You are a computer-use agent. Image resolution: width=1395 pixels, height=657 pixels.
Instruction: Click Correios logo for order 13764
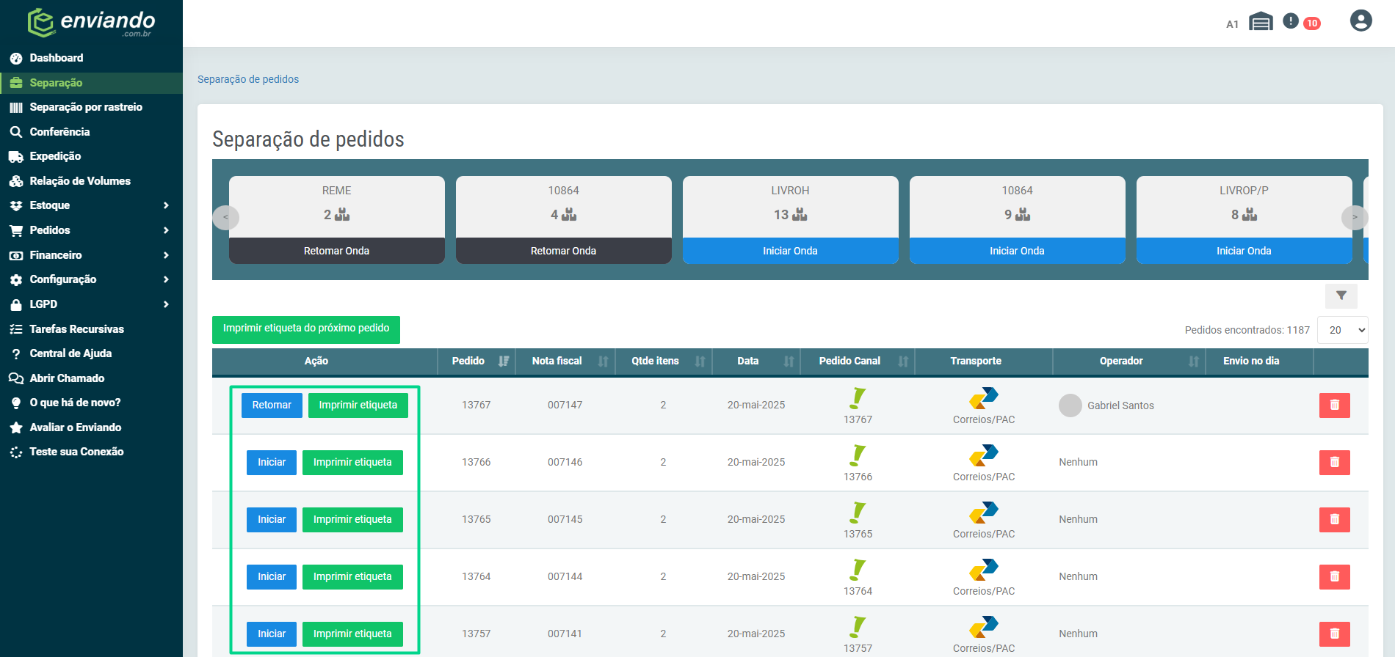[984, 568]
